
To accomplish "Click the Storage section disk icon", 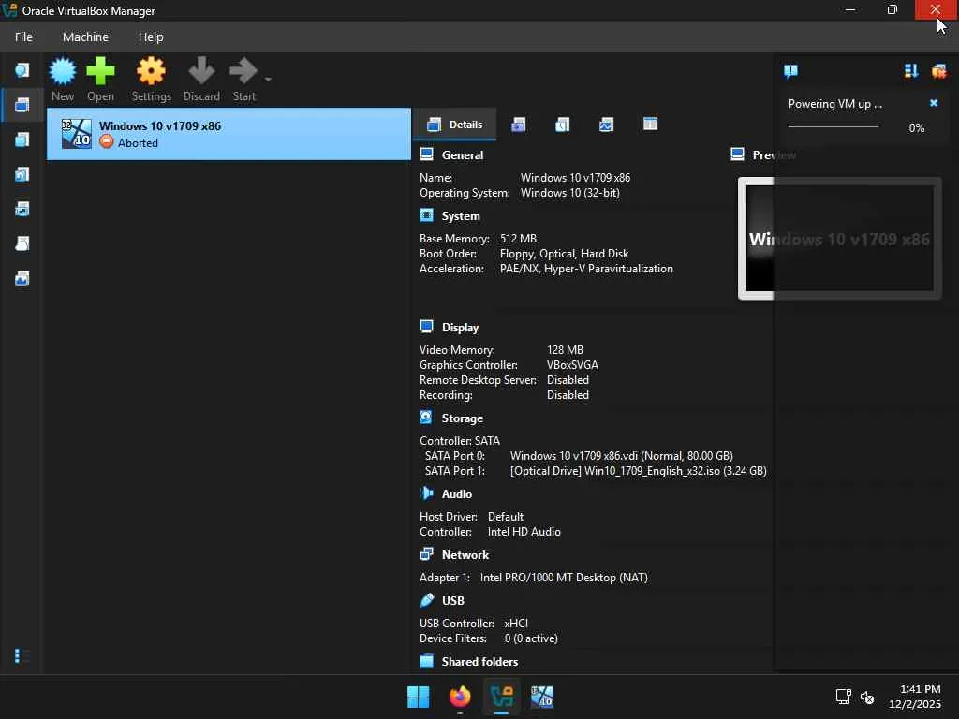I will click(426, 417).
